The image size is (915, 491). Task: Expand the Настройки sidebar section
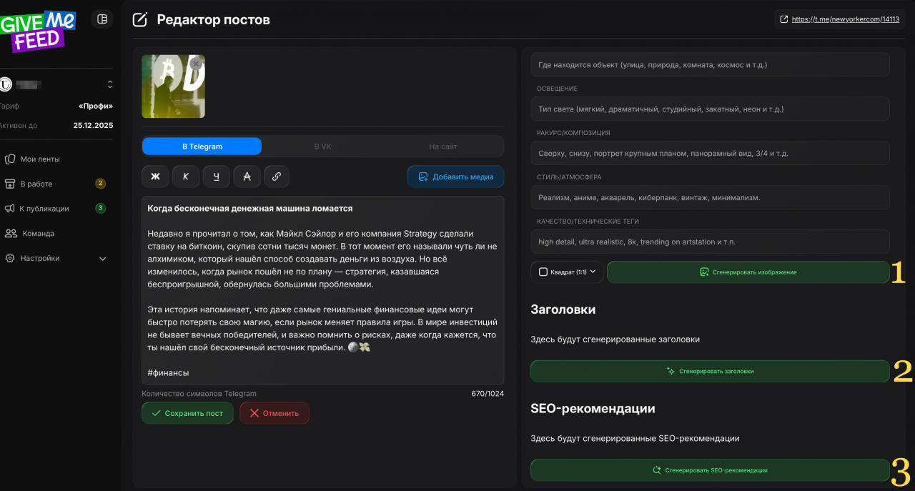click(56, 259)
